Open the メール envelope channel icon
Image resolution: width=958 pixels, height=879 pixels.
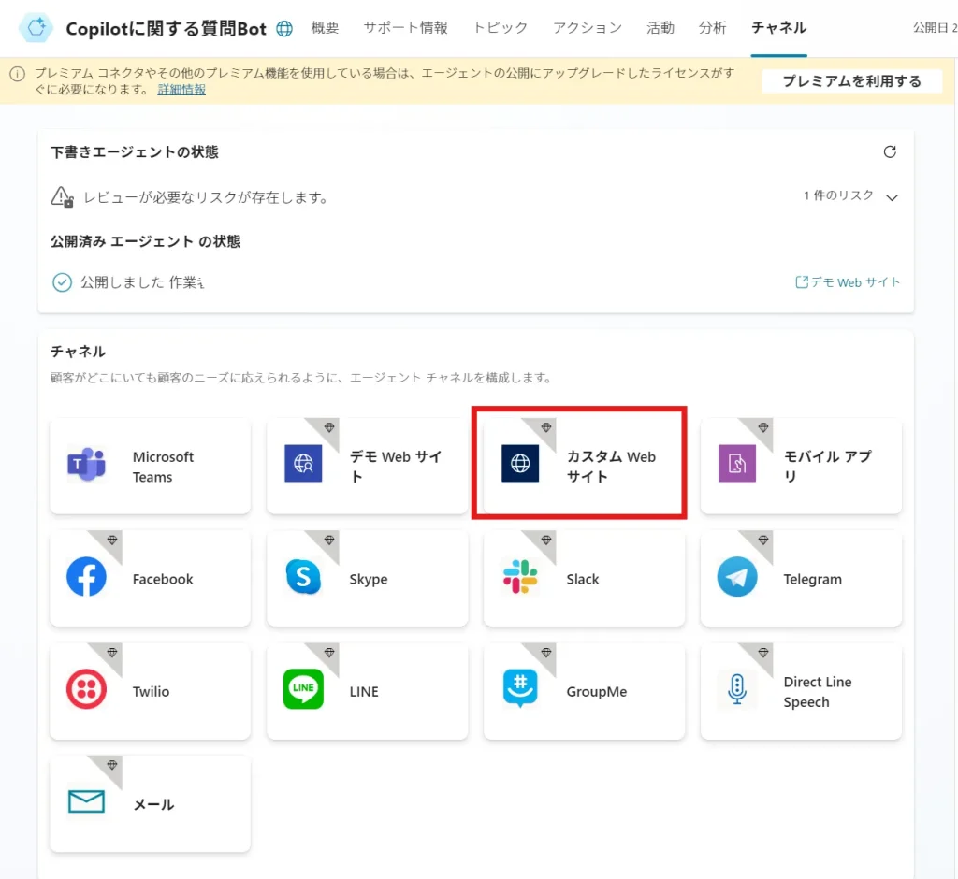coord(86,802)
